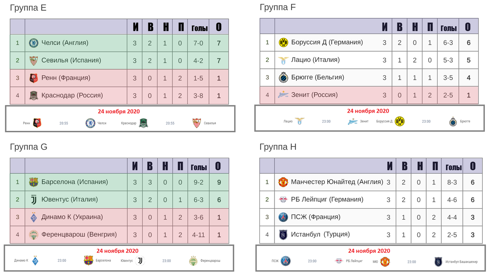488x274 pixels.
Task: Click Istanbul Başakşehir badge in Group H table
Action: click(x=283, y=235)
